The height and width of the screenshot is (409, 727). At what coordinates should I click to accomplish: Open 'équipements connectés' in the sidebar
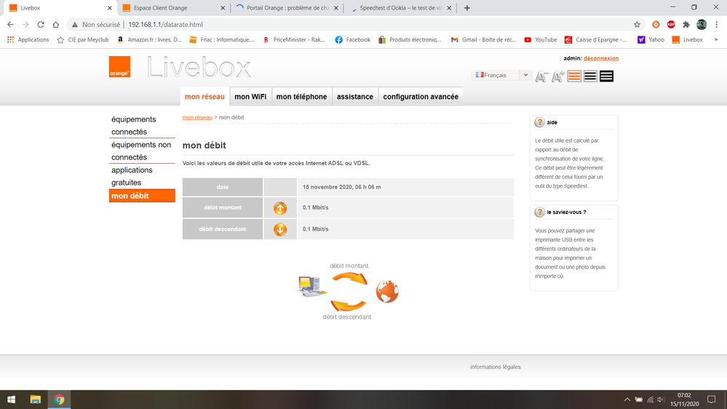pos(142,126)
